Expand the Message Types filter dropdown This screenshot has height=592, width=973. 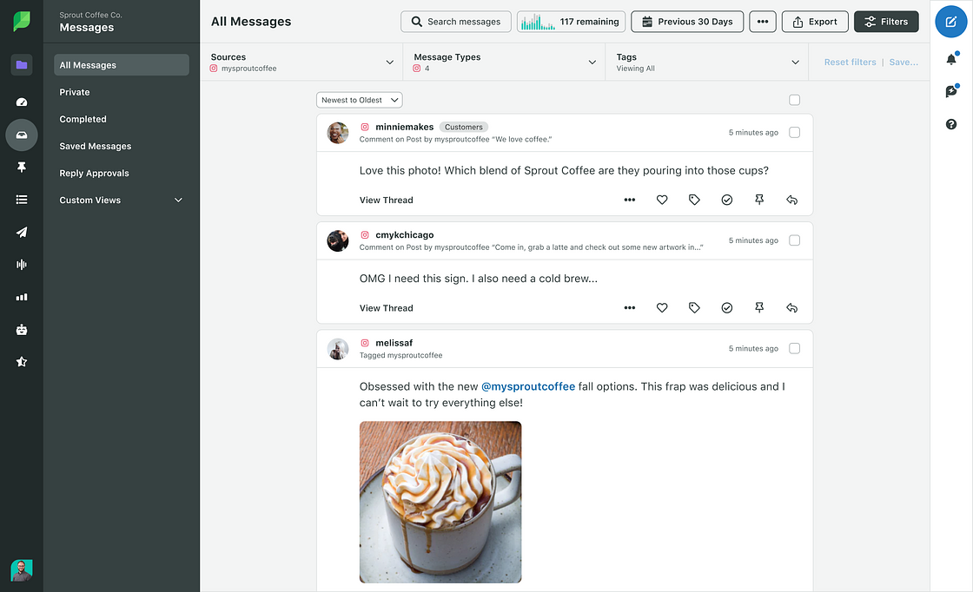pos(592,62)
